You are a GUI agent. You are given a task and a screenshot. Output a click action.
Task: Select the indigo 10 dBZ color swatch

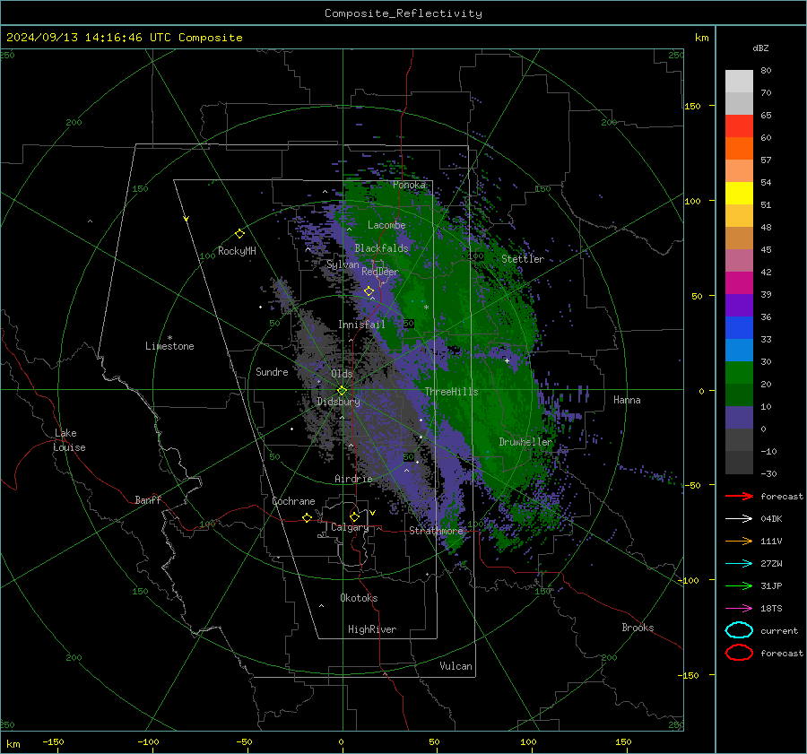[x=739, y=417]
